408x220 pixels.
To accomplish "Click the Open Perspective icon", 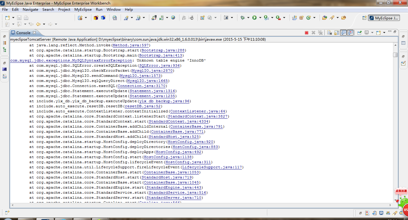I will 364,18.
